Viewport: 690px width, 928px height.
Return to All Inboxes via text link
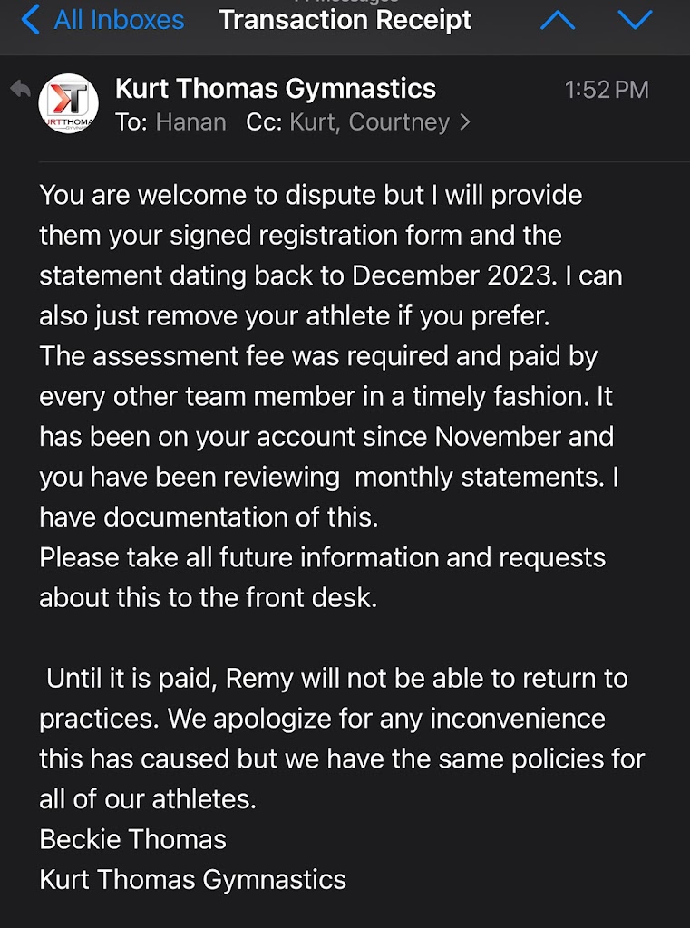(119, 20)
